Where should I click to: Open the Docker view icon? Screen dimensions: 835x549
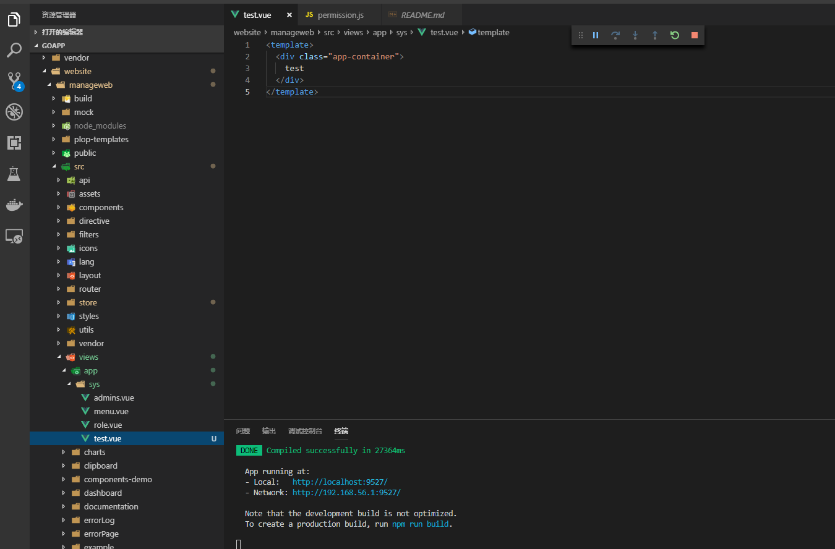point(14,205)
